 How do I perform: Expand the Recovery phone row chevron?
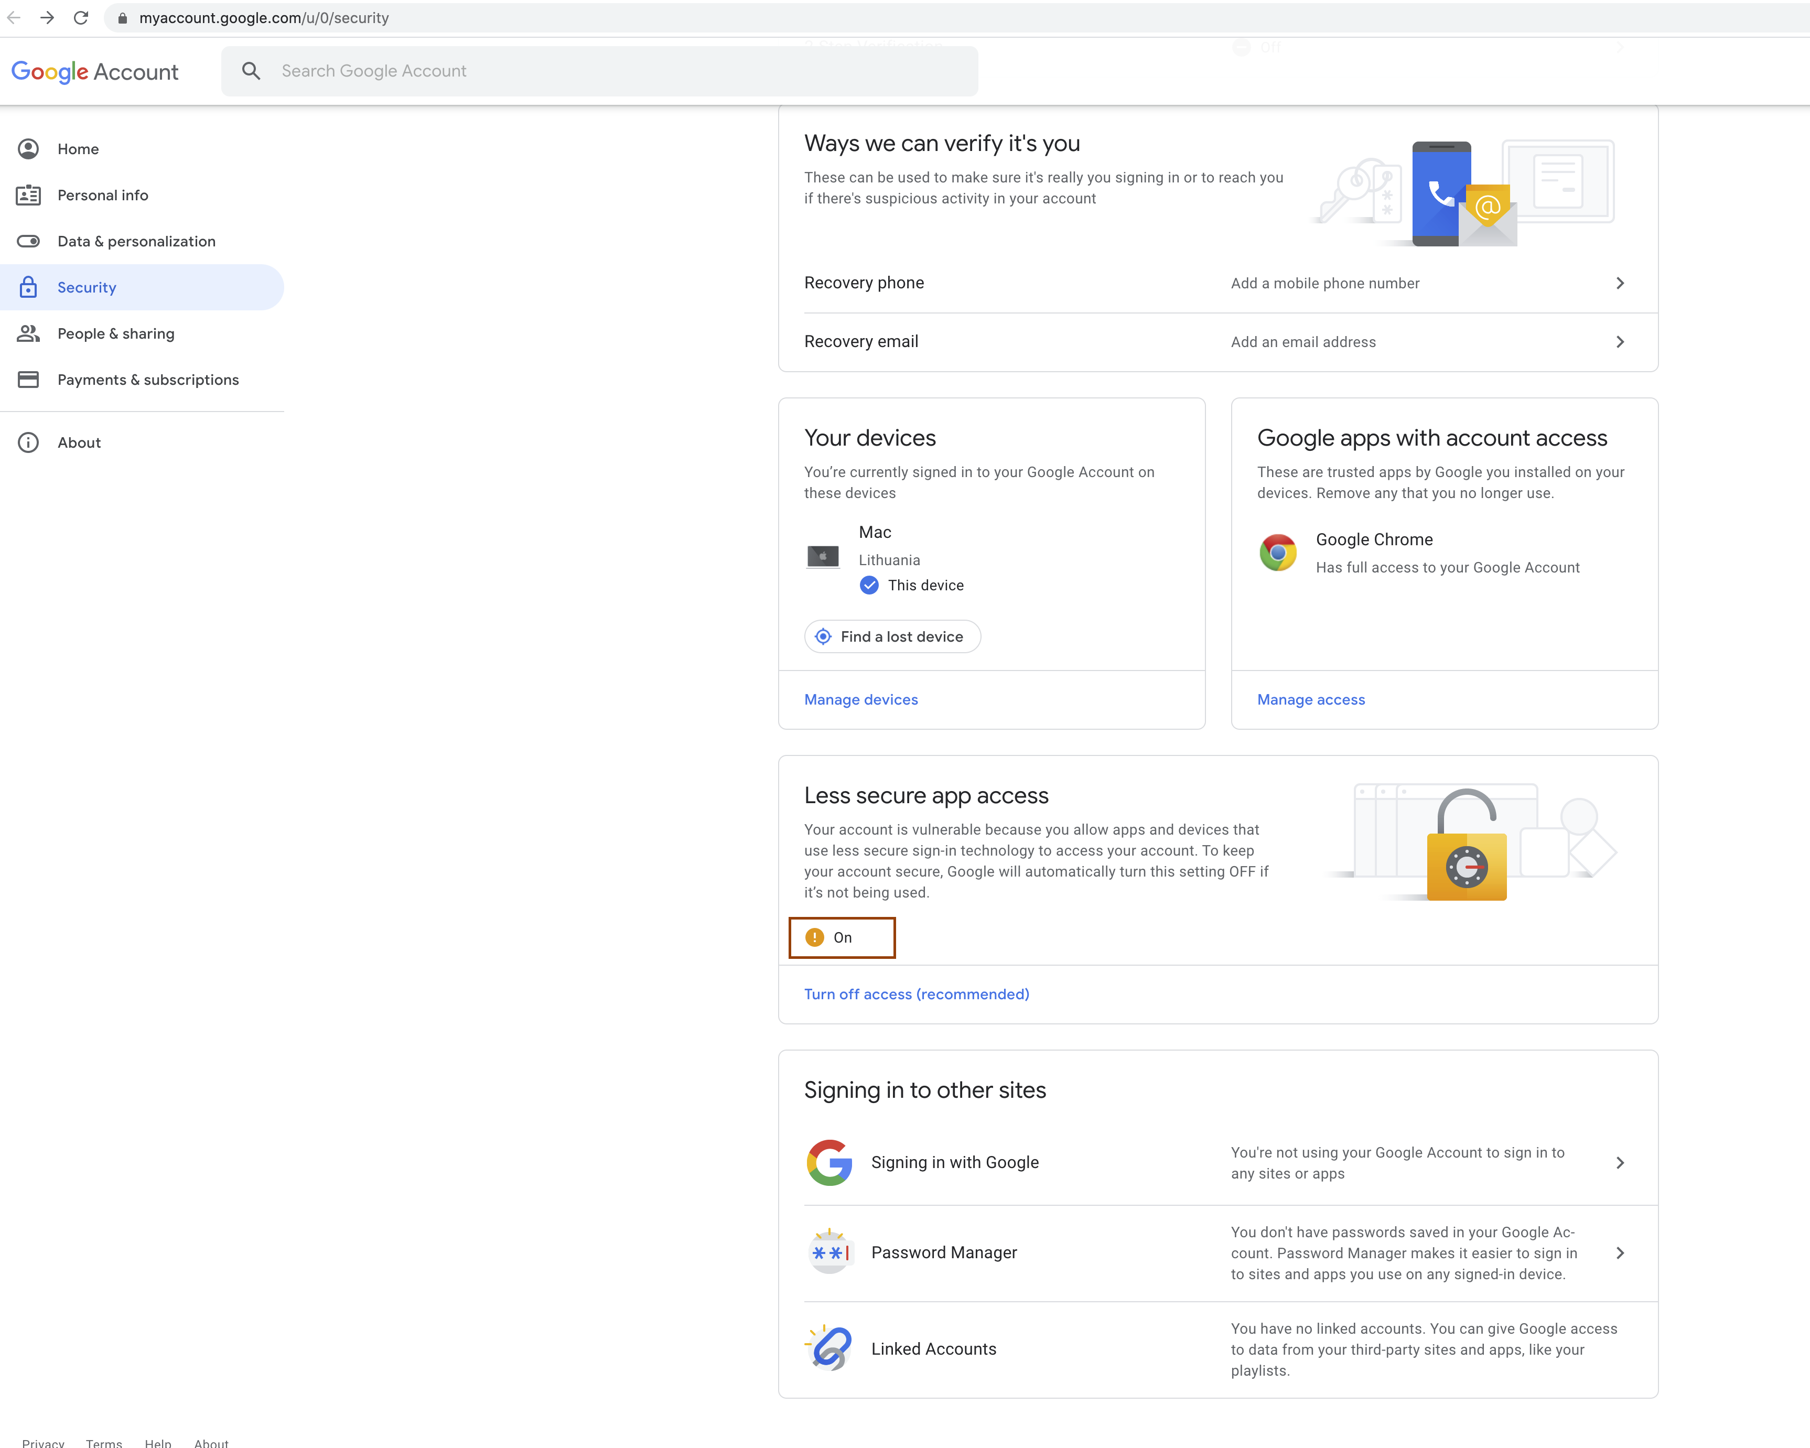(x=1620, y=284)
